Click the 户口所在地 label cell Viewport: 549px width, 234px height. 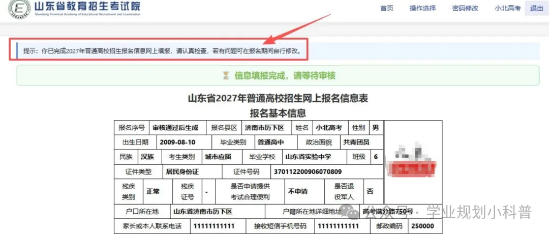click(x=142, y=212)
